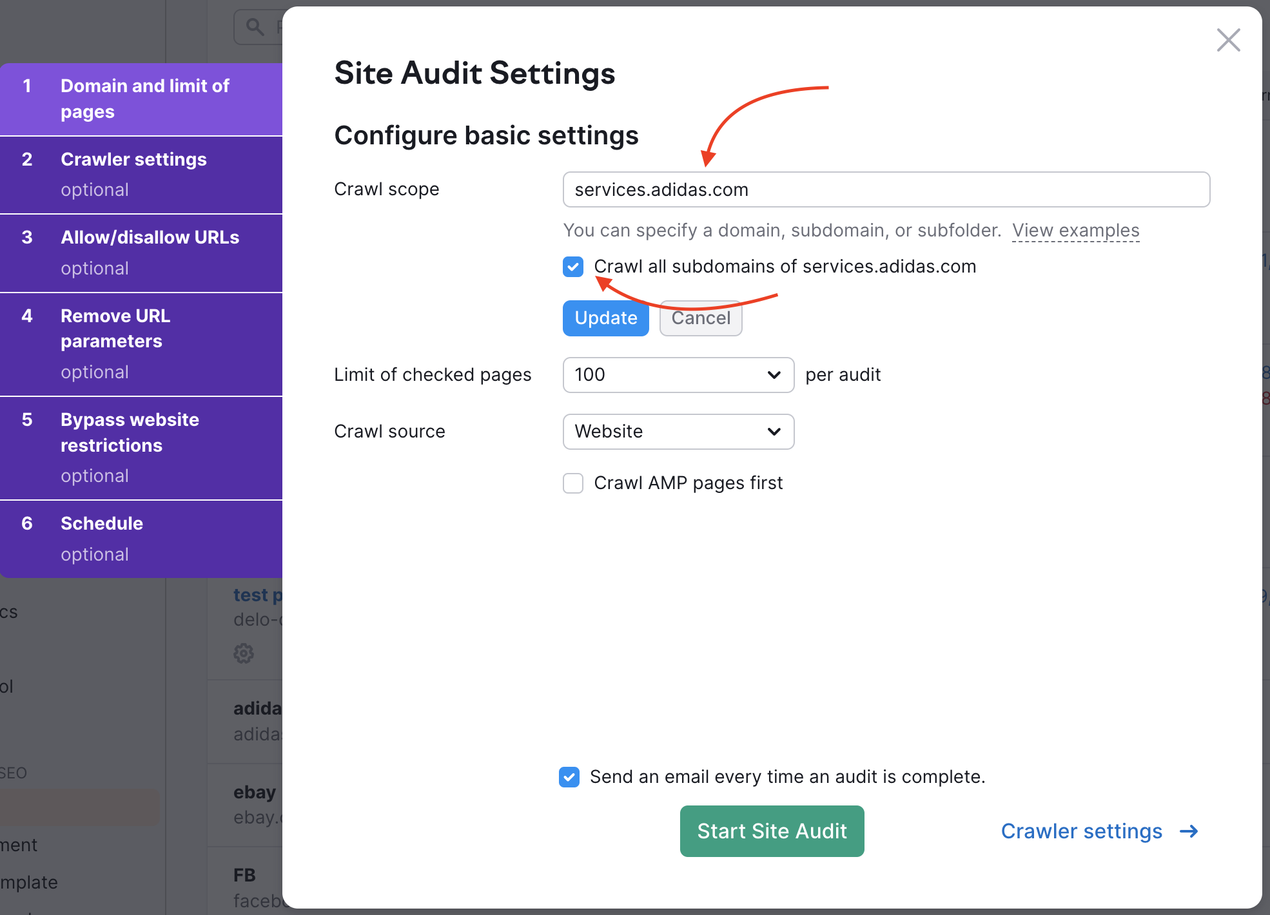Click Cancel next to Update
Image resolution: width=1270 pixels, height=915 pixels.
point(701,318)
